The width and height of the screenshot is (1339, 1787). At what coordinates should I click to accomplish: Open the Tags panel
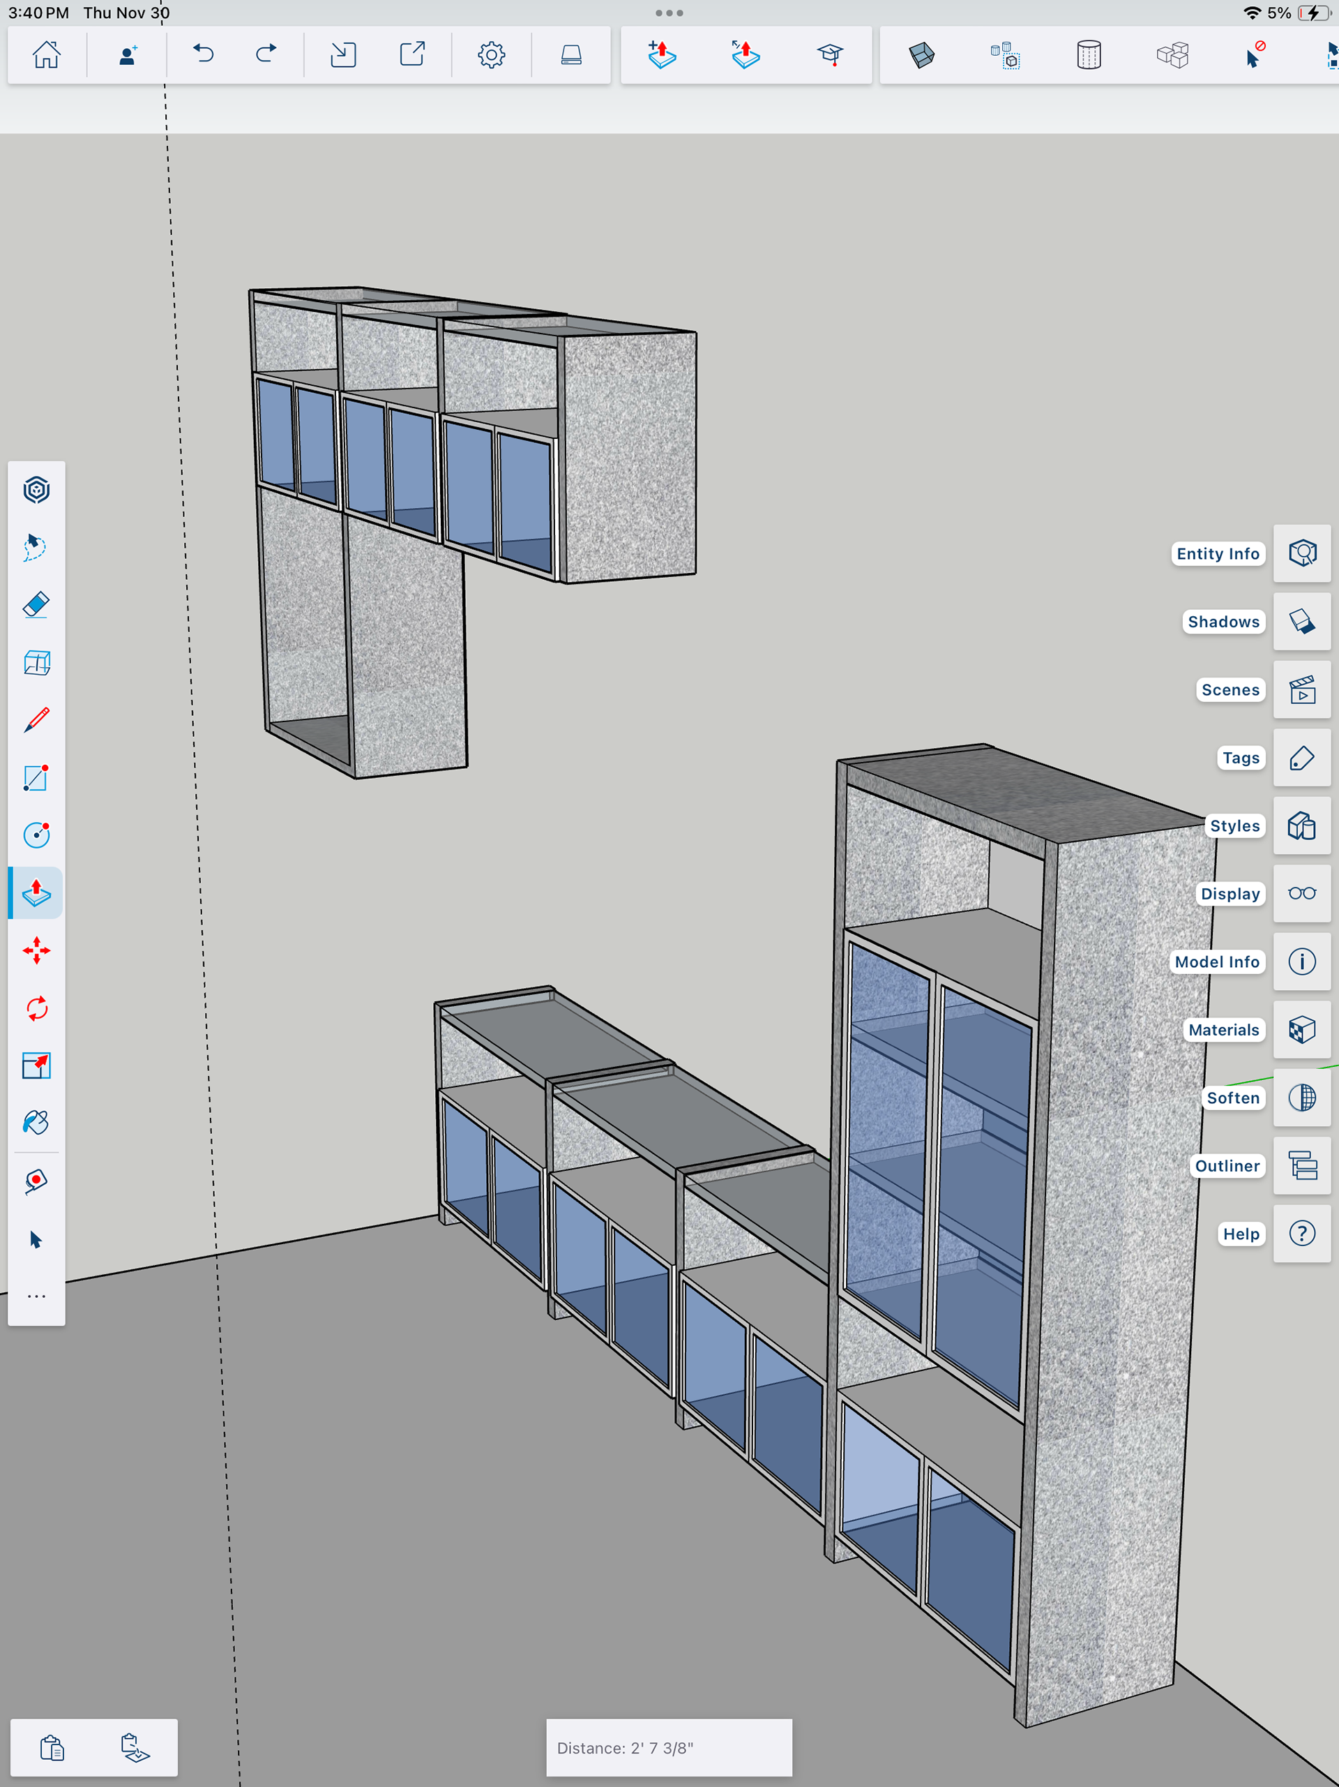pyautogui.click(x=1301, y=758)
